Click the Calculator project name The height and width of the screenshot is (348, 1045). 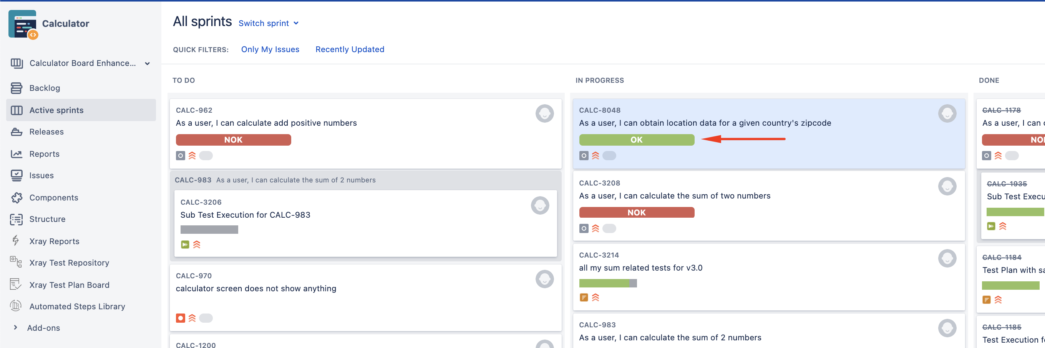click(65, 23)
